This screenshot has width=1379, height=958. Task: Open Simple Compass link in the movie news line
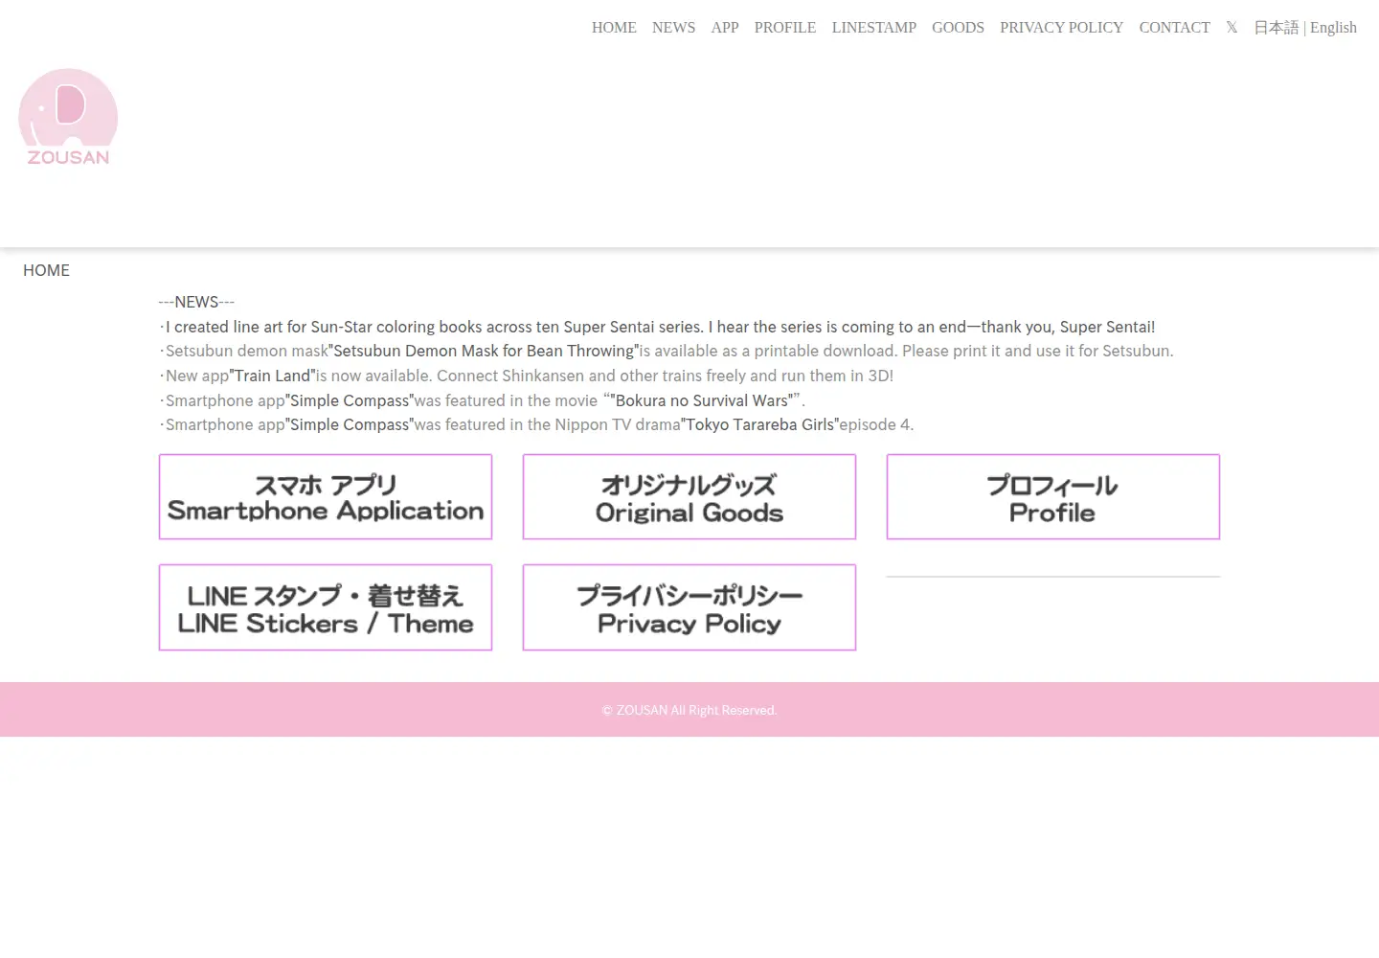(350, 400)
